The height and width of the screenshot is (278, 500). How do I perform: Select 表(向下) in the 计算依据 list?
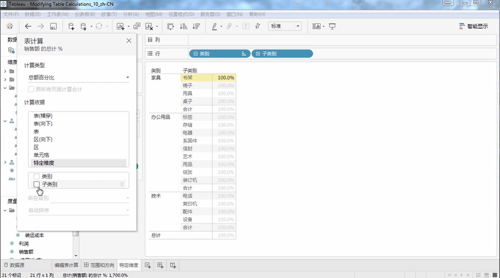pyautogui.click(x=43, y=124)
